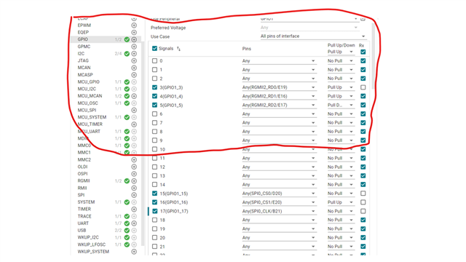Select MCU_SYSTEM in the peripheral list

click(92, 117)
